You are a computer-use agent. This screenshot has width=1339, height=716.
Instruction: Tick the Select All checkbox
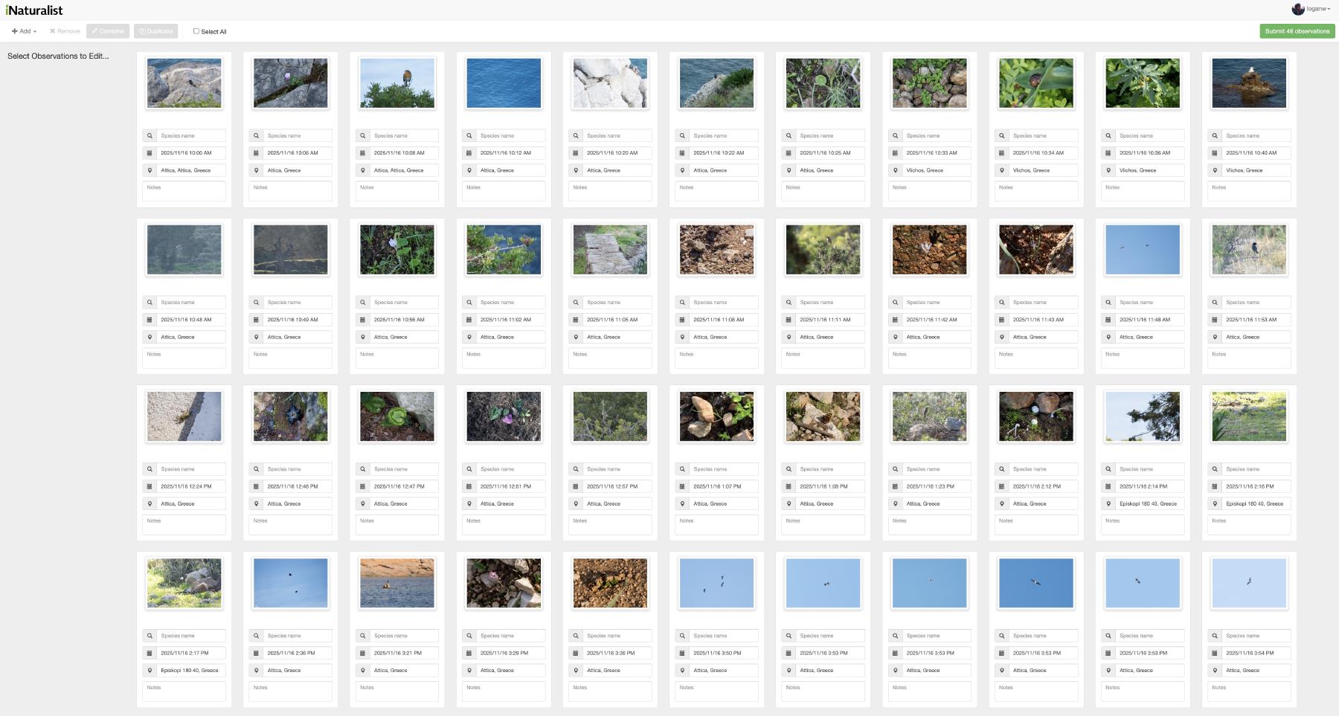coord(196,31)
